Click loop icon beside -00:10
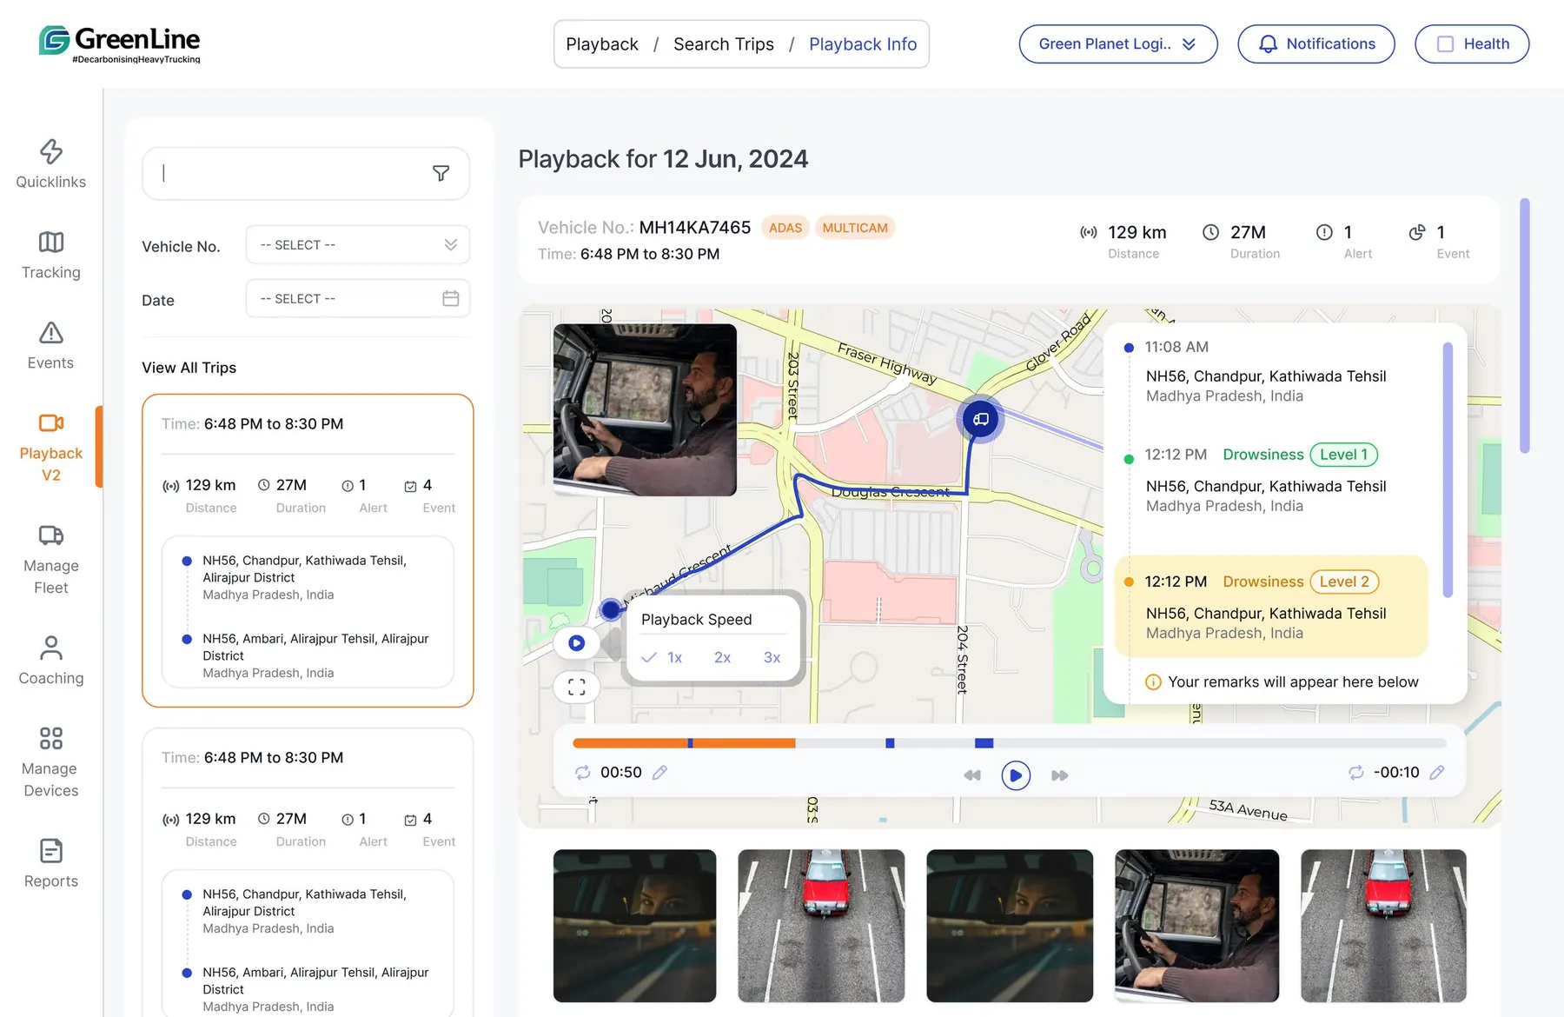This screenshot has height=1017, width=1564. point(1355,772)
